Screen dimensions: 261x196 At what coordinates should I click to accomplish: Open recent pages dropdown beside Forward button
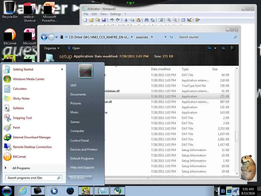(57, 37)
